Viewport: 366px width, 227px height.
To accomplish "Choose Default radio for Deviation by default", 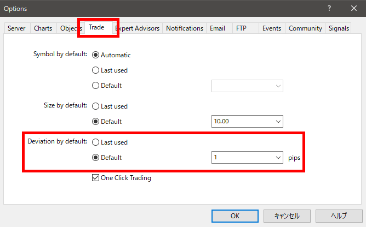I will [95, 158].
